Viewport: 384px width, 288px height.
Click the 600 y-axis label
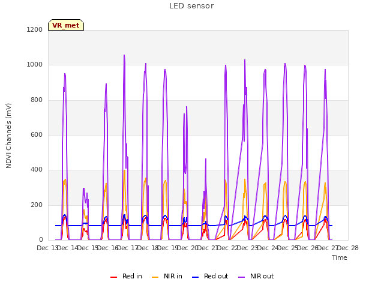pos(37,134)
